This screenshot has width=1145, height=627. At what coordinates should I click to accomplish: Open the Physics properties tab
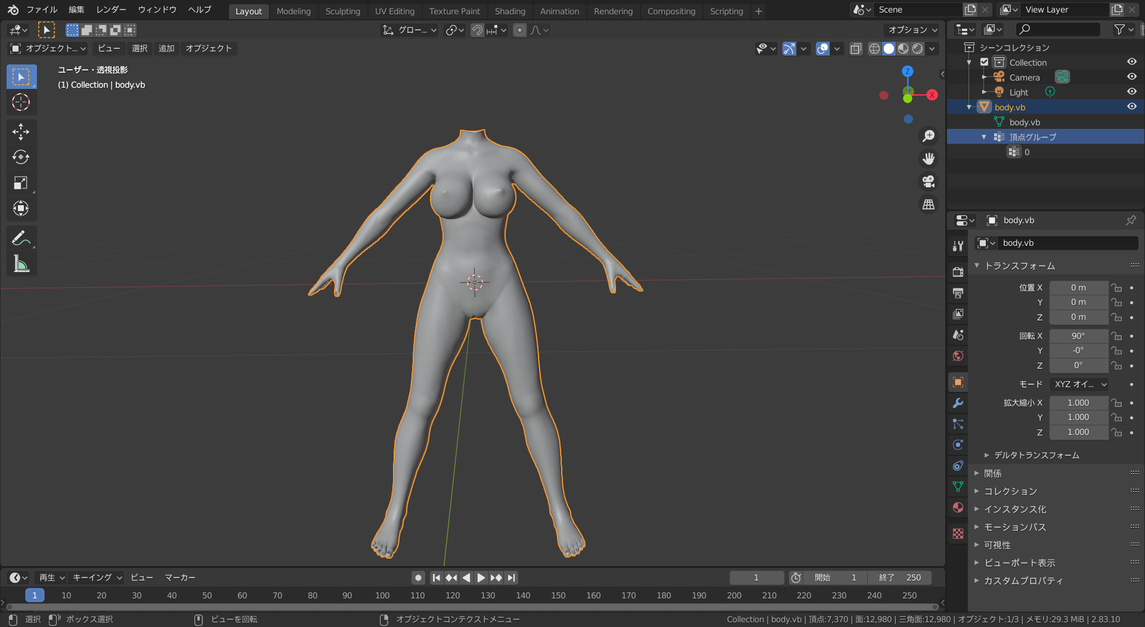pyautogui.click(x=958, y=445)
